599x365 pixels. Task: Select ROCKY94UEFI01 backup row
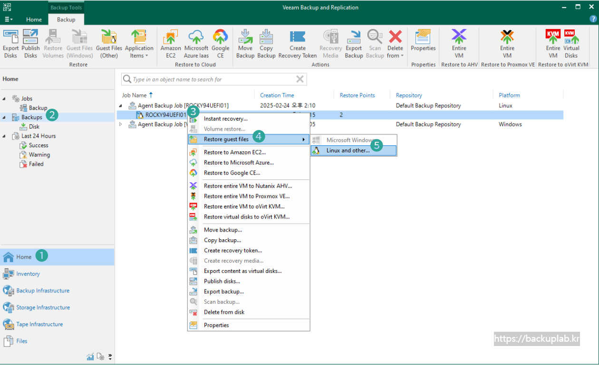click(340, 115)
